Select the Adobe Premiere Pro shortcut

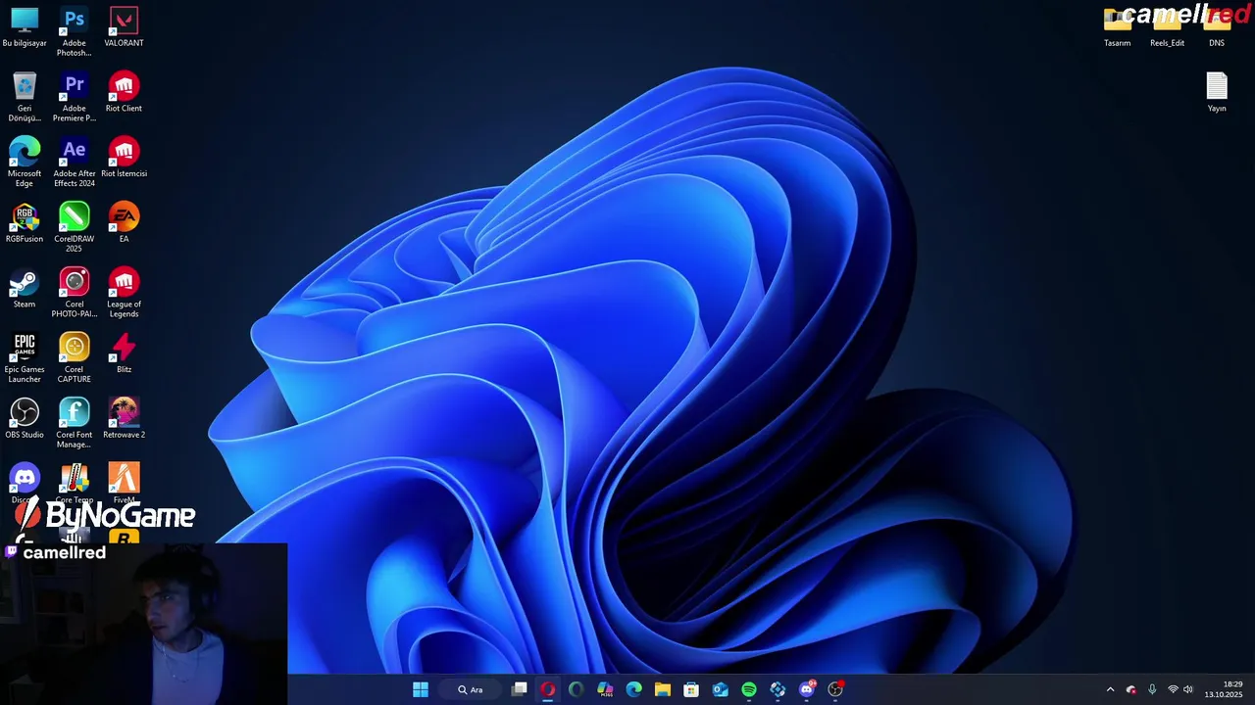pos(74,96)
